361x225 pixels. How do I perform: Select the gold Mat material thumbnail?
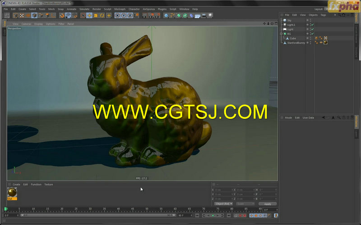[12, 192]
